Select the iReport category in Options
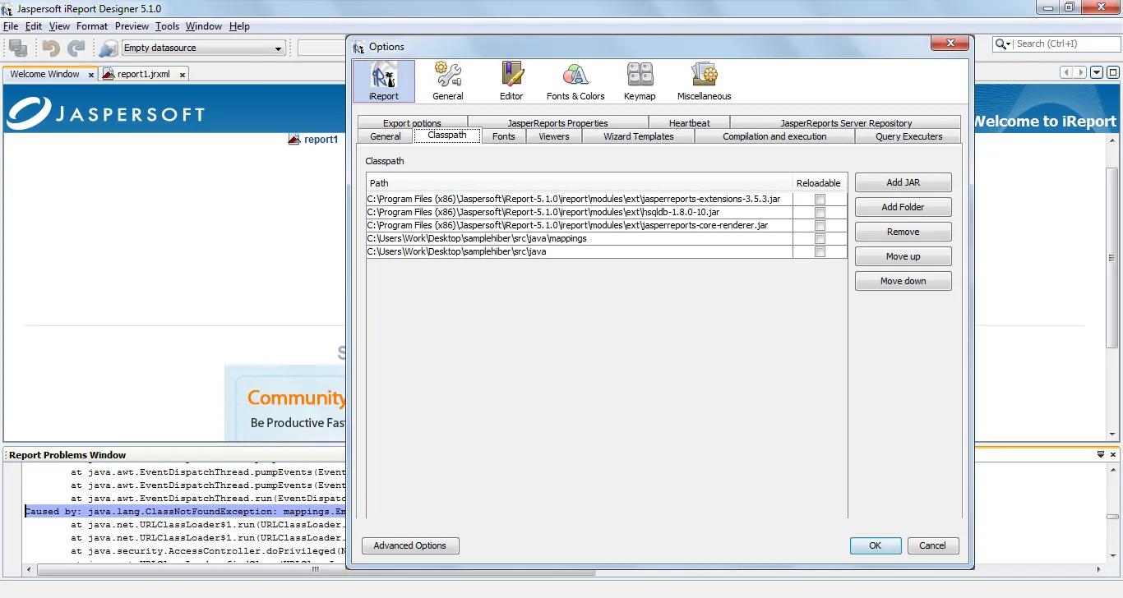1123x598 pixels. (x=384, y=81)
